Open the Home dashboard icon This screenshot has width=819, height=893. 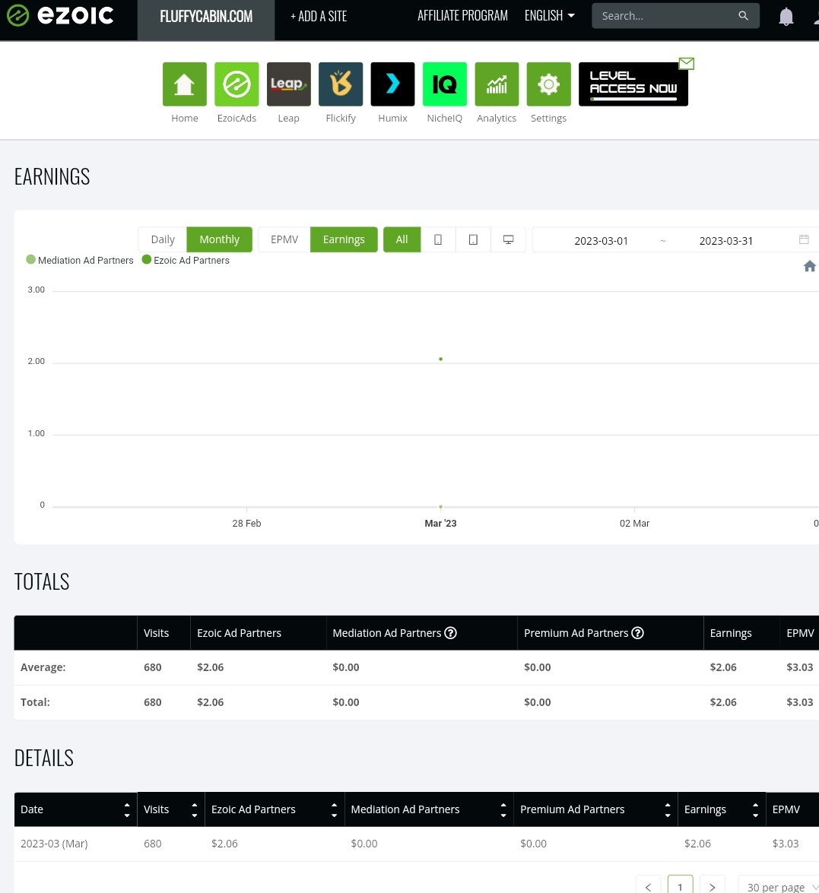pyautogui.click(x=184, y=84)
